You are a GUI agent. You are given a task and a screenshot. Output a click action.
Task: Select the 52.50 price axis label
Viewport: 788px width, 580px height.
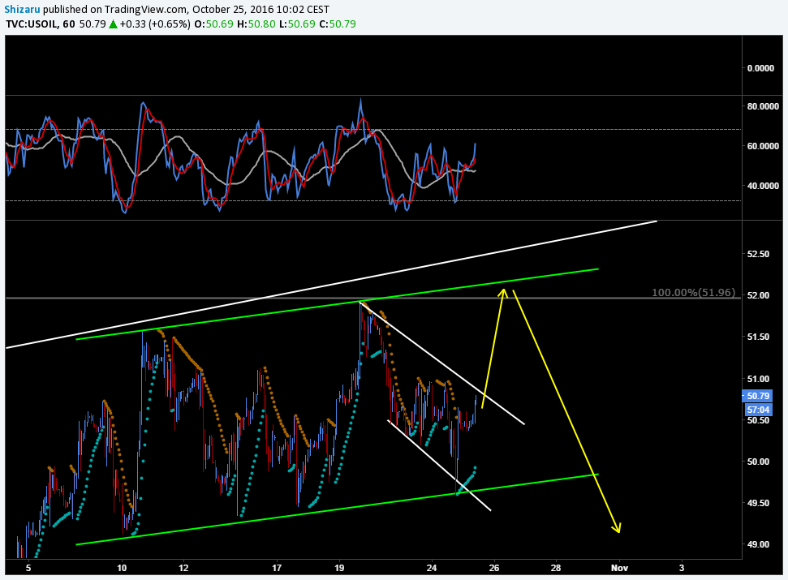point(758,254)
